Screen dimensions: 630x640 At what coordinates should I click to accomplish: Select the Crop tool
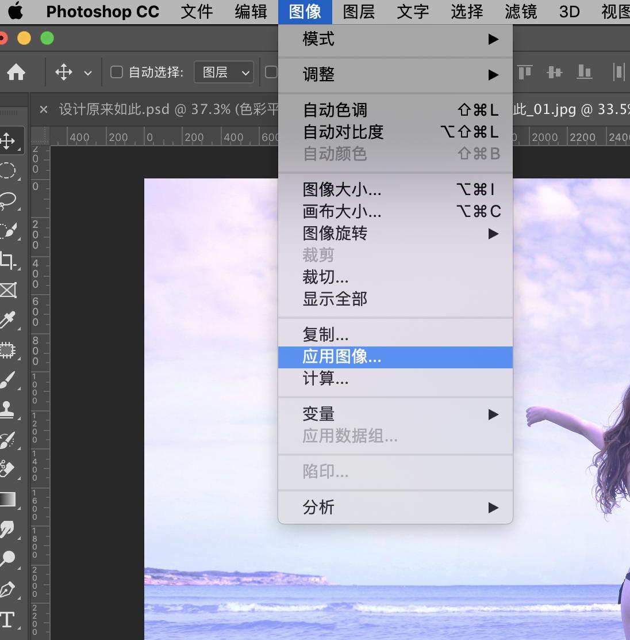(x=11, y=260)
